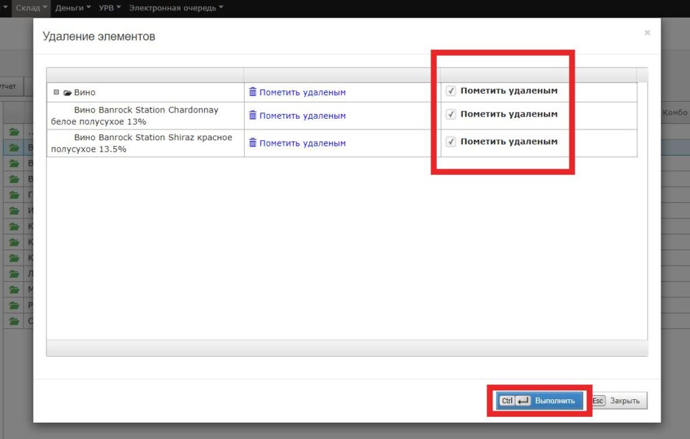Click the trash icon in the Chardonnay row
The width and height of the screenshot is (690, 439).
point(253,114)
